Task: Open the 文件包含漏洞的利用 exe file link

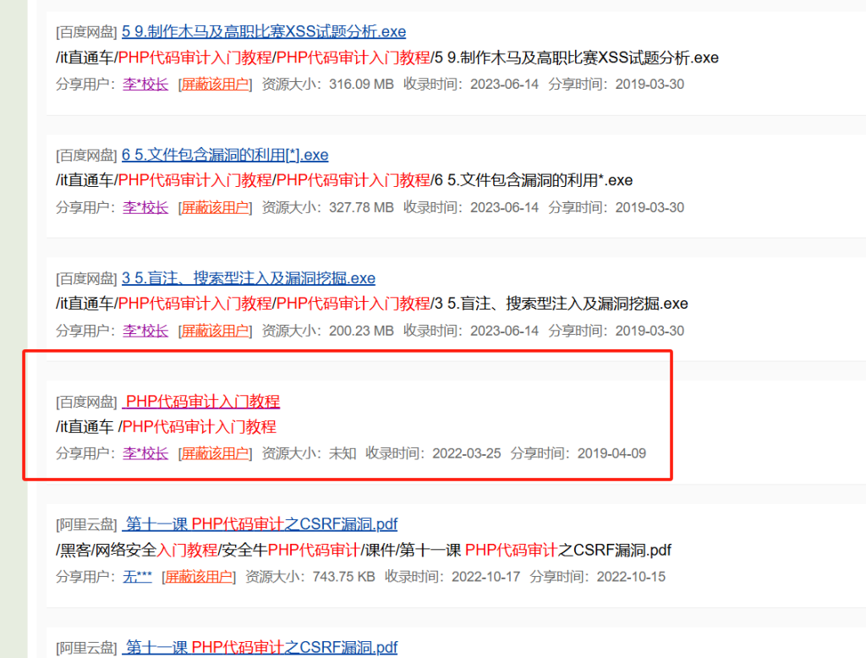Action: coord(224,155)
